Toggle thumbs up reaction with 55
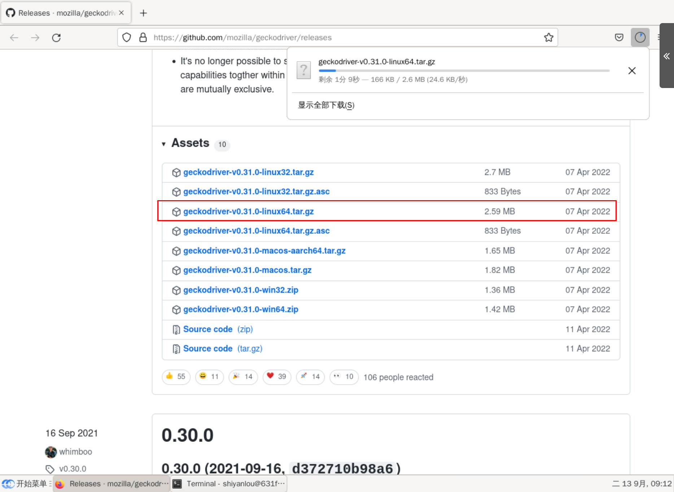Image resolution: width=674 pixels, height=492 pixels. [176, 377]
